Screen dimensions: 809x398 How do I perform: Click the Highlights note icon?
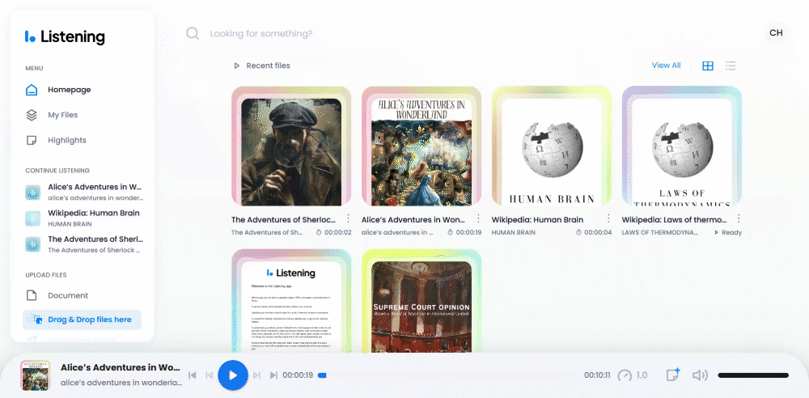pyautogui.click(x=32, y=140)
